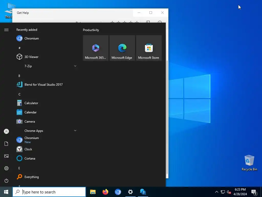The image size is (262, 197).
Task: Launch the Calculator app
Action: tap(47, 103)
